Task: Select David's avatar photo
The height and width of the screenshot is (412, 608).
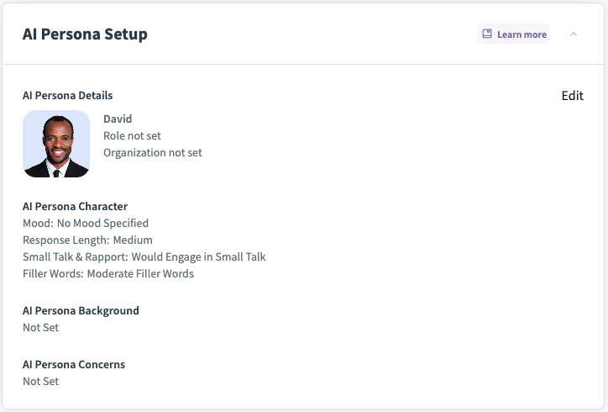Action: [56, 144]
